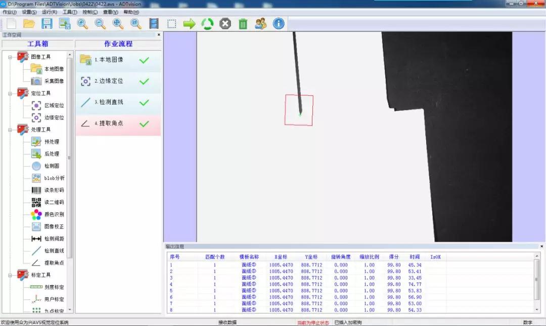
Task: Click the green trash bin delete icon
Action: (x=243, y=24)
